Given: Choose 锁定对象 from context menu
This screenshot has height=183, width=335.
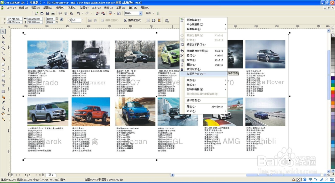Looking at the screenshot, I should (x=203, y=69).
